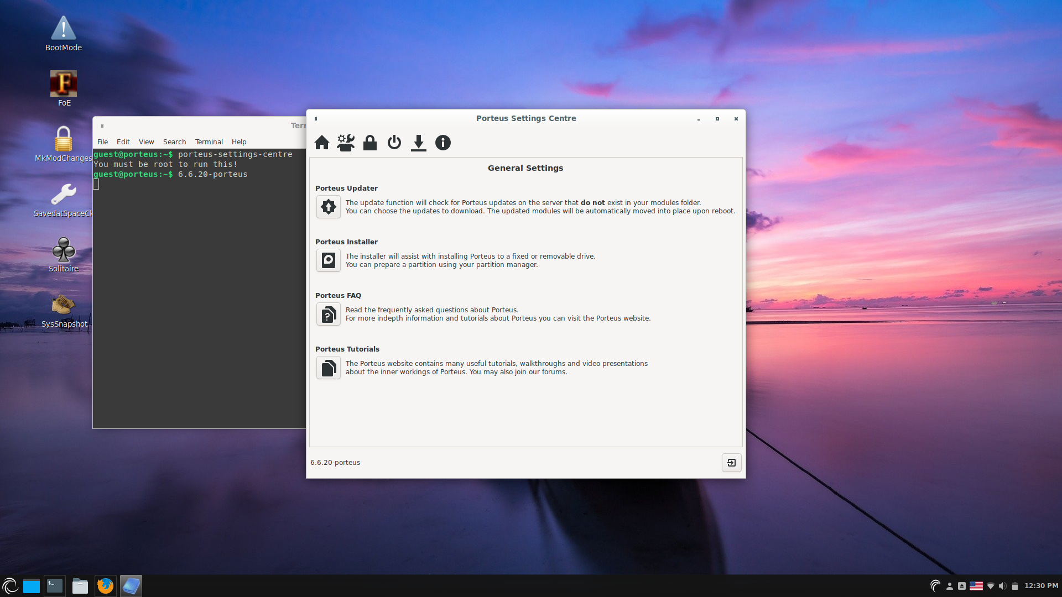This screenshot has height=597, width=1062.
Task: Open the terminal File menu
Action: (102, 142)
